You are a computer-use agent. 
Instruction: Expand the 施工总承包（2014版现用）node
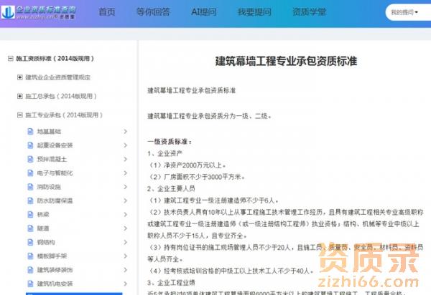coord(19,96)
